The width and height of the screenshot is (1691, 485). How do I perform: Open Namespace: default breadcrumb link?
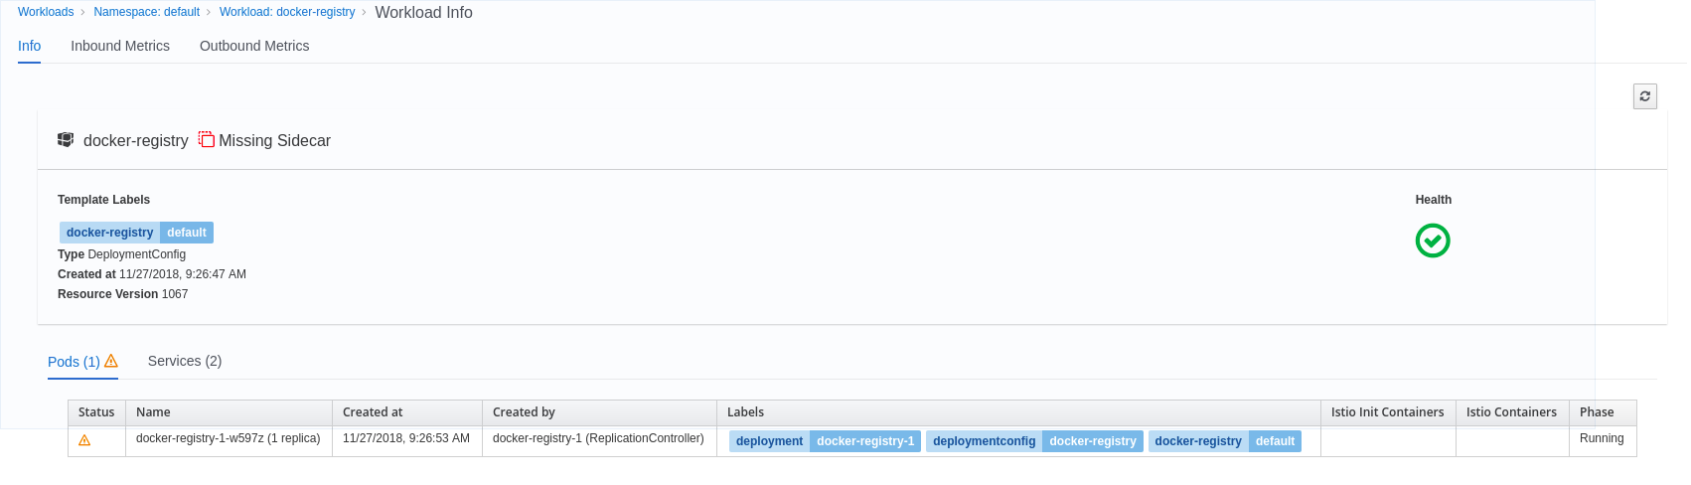click(146, 12)
